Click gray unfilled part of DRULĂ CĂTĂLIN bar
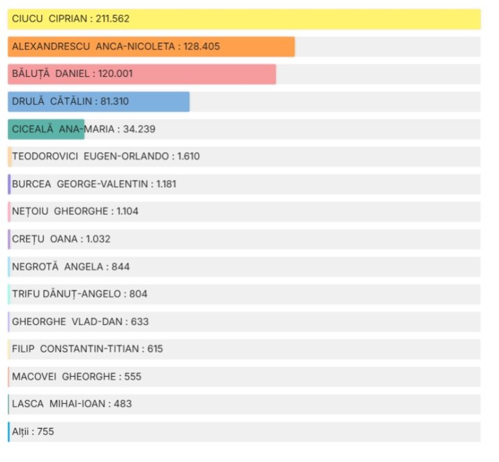 335,102
